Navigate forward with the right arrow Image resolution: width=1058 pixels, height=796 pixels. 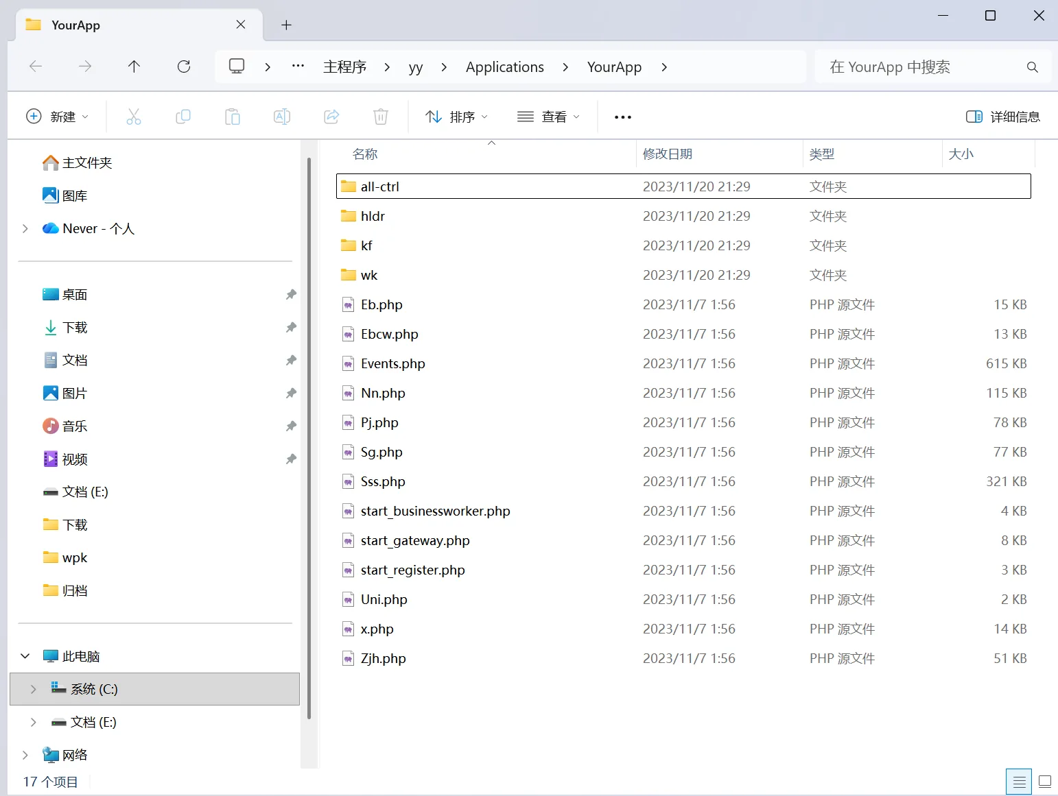tap(85, 67)
